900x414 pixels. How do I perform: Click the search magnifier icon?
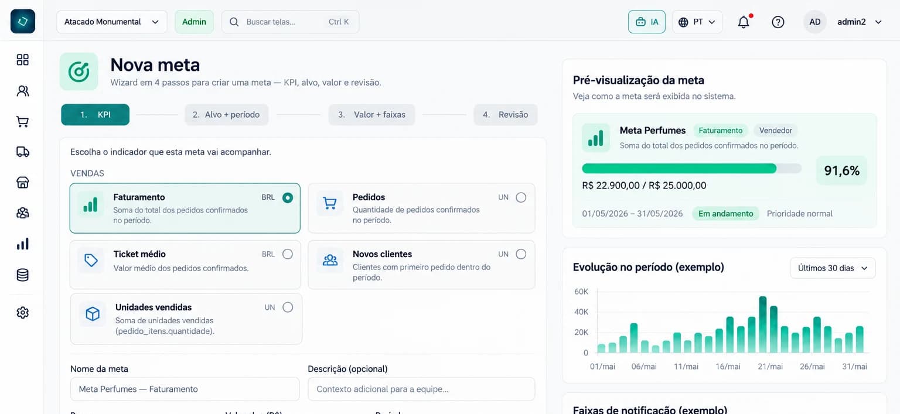click(x=234, y=22)
